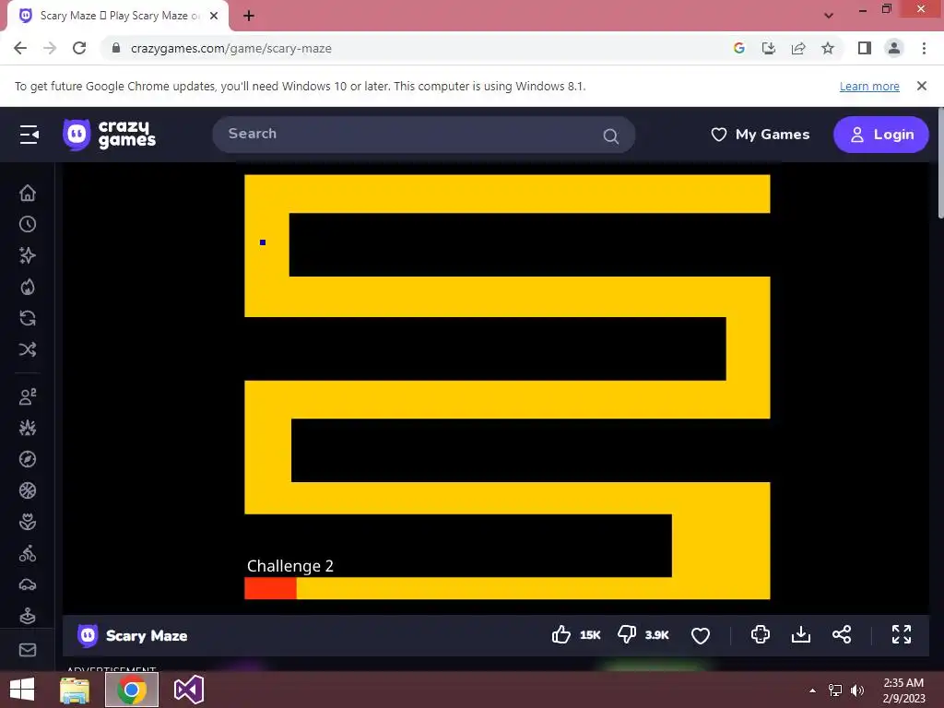Click the search magnifier icon
944x708 pixels.
[x=610, y=136]
